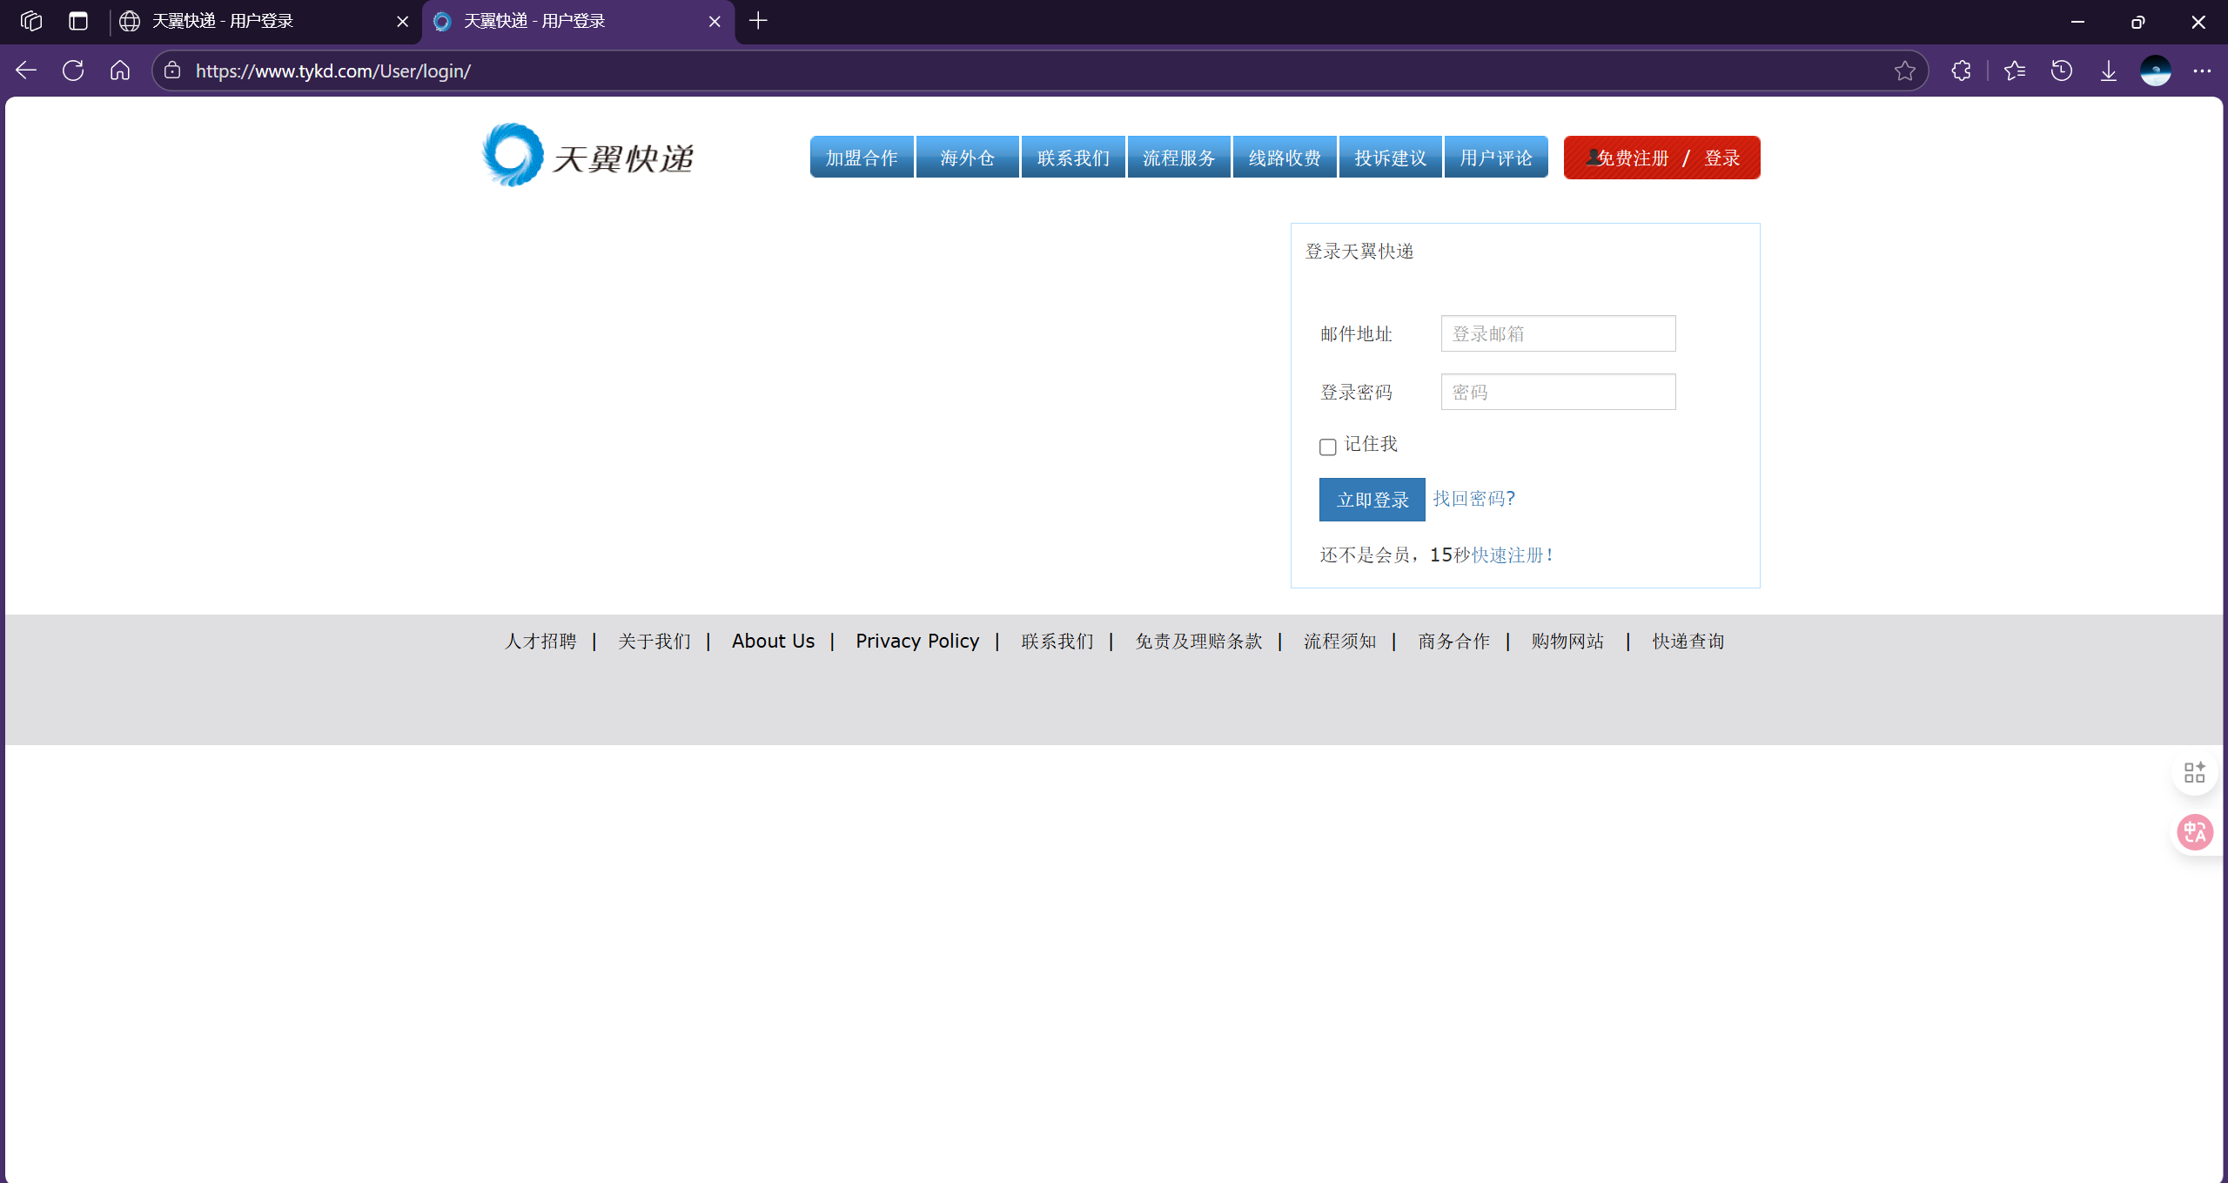Click the pink translate icon

point(2194,832)
